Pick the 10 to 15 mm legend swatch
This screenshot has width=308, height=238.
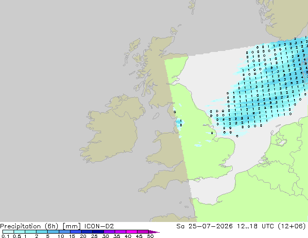(x=64, y=232)
